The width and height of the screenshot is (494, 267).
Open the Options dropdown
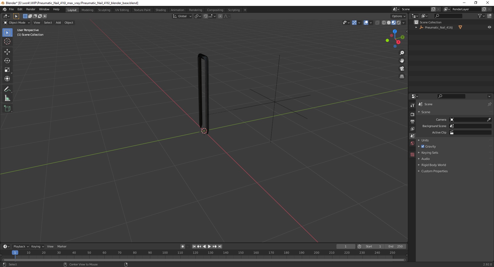pos(399,16)
